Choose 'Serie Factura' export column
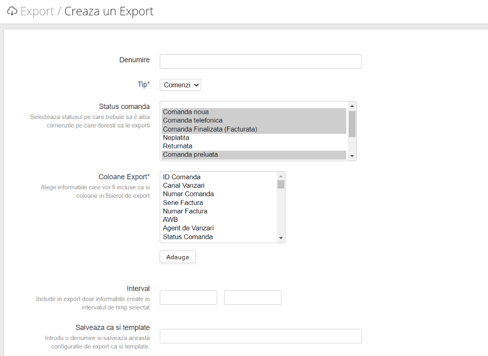 [x=183, y=202]
